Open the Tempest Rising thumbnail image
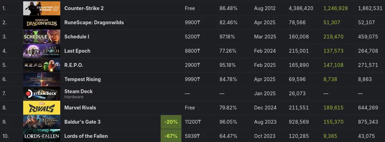This screenshot has height=142, width=385. 42,79
